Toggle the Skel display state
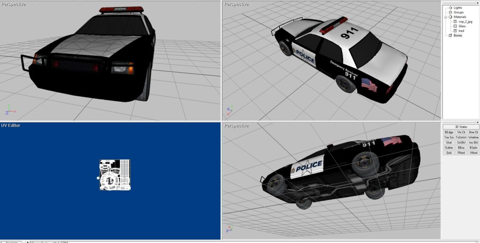Viewport: 480px width, 243px height. point(449,143)
